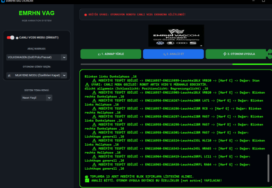Click the EMRHN VAGCOM Kocaeli logo image
Viewport: 272px width, 188px height.
pos(176,36)
